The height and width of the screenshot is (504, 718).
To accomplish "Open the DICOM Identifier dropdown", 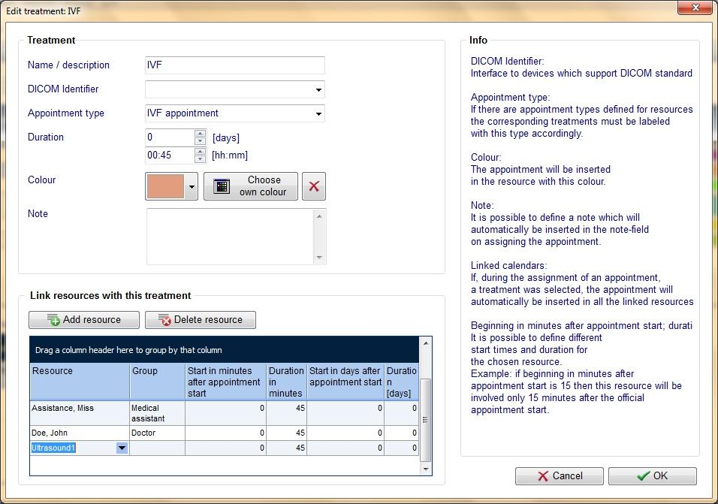I will coord(318,89).
